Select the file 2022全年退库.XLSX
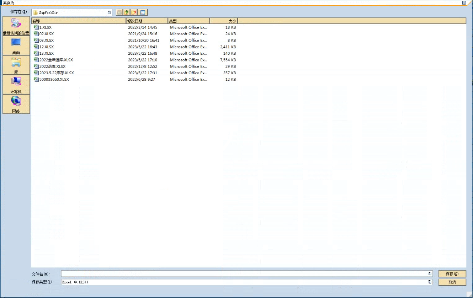 coord(56,60)
